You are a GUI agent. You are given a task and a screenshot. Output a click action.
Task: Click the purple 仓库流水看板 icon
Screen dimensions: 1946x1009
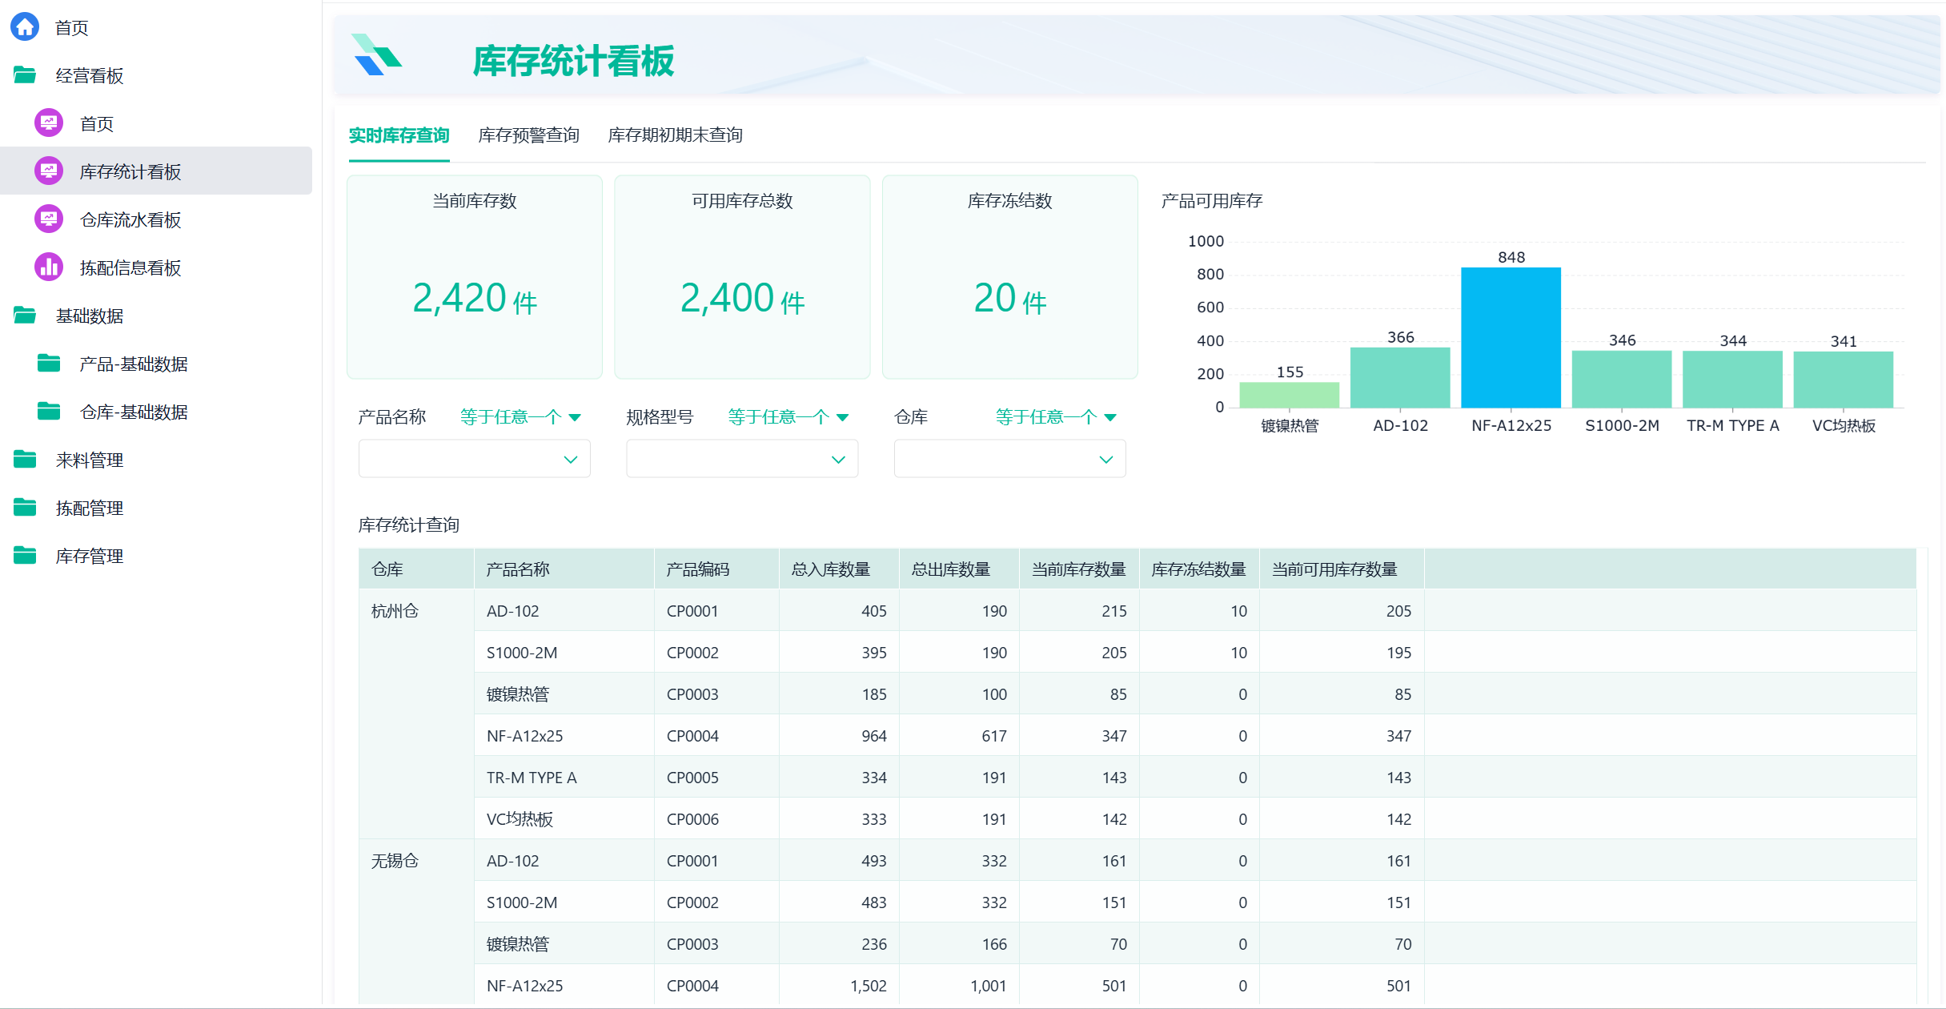pyautogui.click(x=49, y=219)
